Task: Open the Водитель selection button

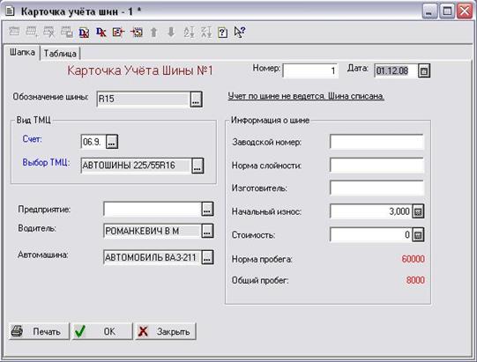Action: [x=207, y=231]
